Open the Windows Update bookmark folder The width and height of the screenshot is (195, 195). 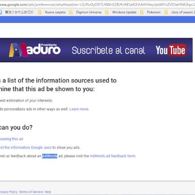121,12
